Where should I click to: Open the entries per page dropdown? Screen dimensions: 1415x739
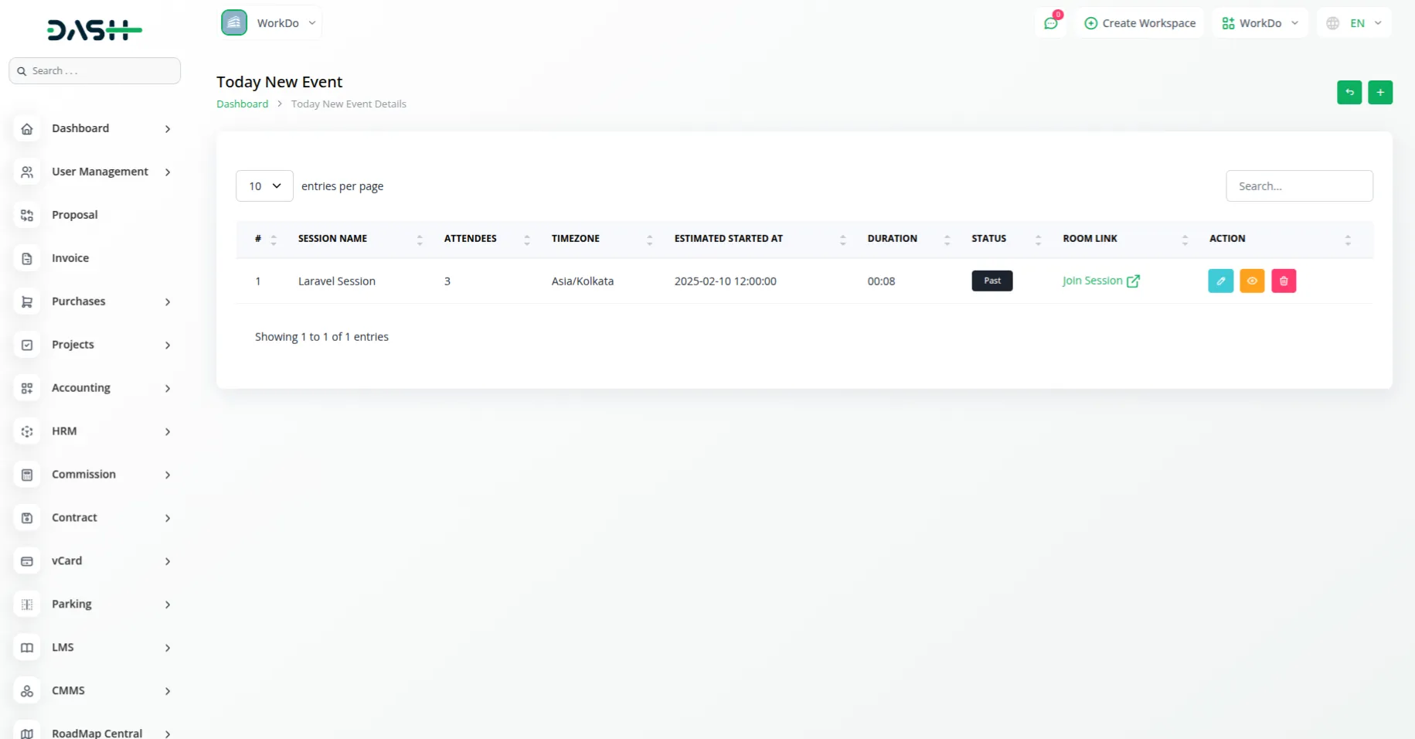(264, 186)
